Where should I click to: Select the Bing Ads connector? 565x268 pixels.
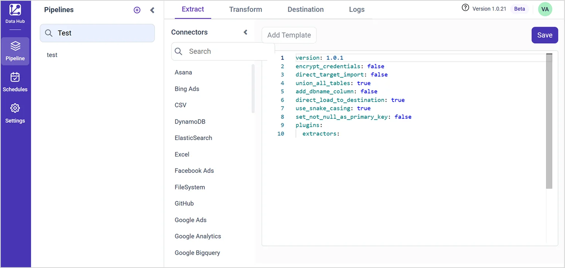187,89
